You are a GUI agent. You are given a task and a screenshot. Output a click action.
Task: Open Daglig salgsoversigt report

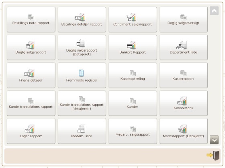(x=184, y=20)
